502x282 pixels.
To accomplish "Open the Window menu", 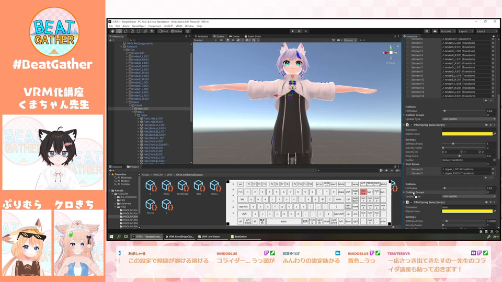I will (189, 26).
